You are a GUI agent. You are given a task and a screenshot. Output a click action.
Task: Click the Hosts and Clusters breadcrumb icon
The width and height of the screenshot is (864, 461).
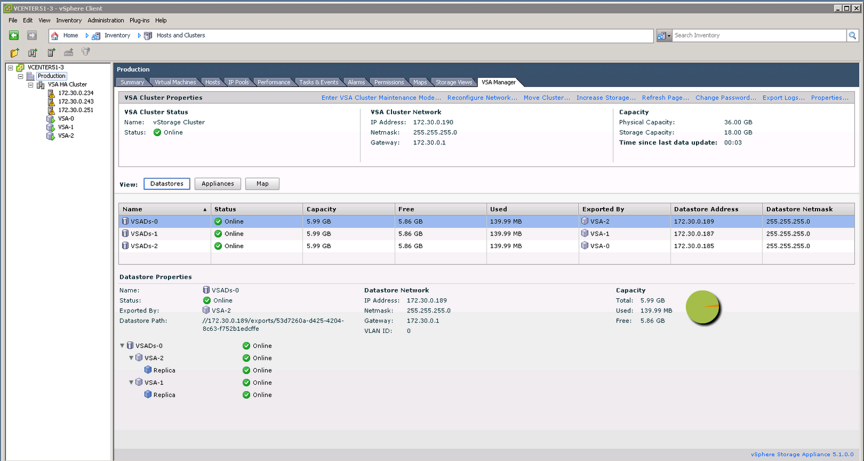pyautogui.click(x=148, y=36)
